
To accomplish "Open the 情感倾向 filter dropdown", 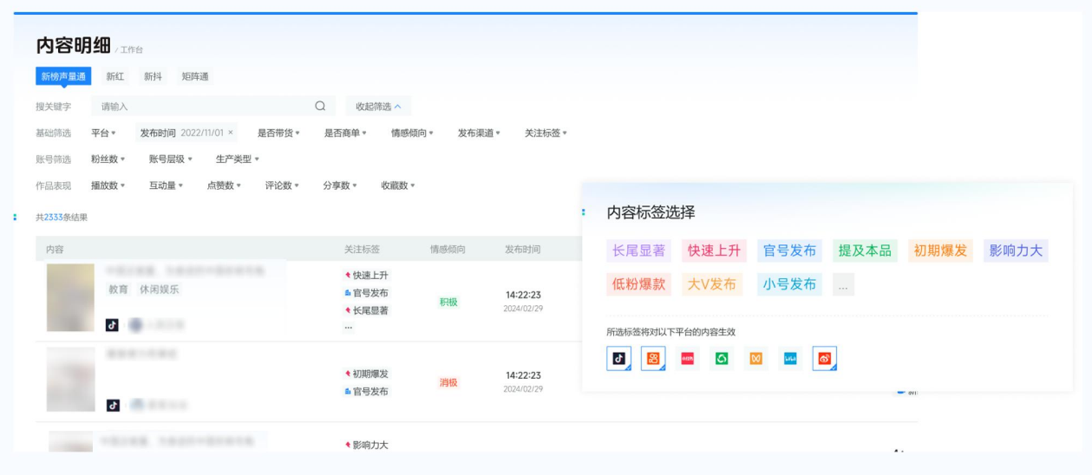I will (412, 133).
